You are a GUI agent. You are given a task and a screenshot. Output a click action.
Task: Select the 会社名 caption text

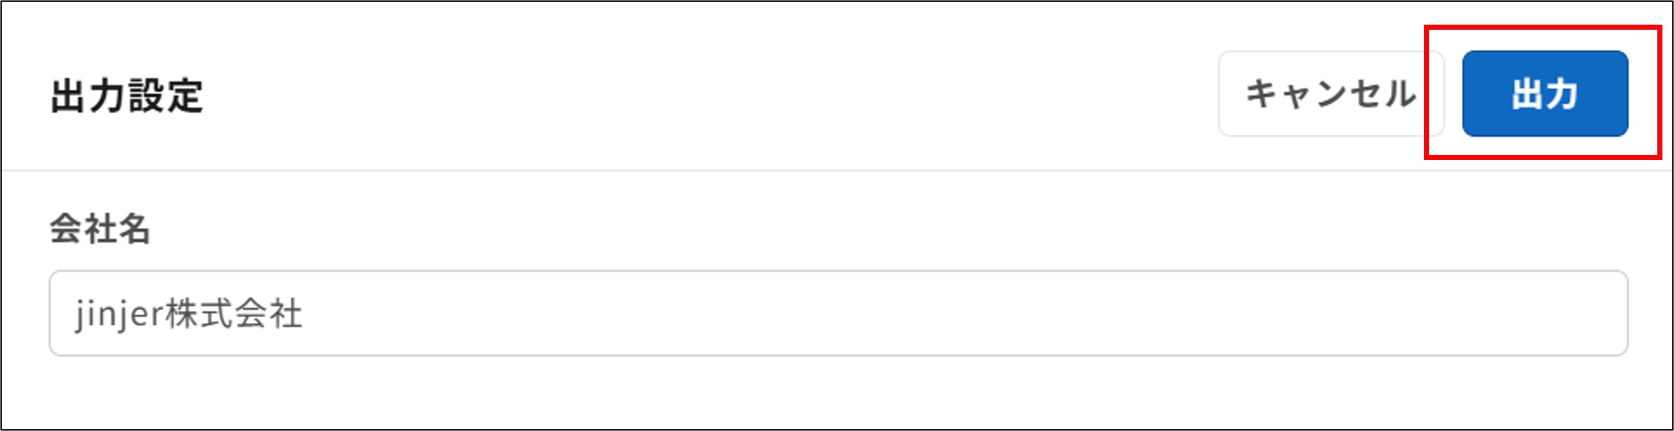(100, 229)
